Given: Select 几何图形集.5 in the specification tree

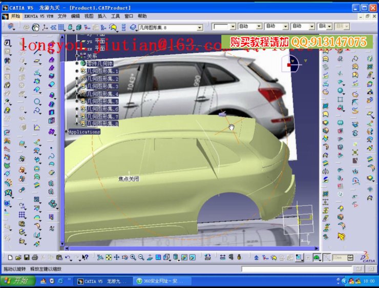Looking at the screenshot, I should point(102,101).
